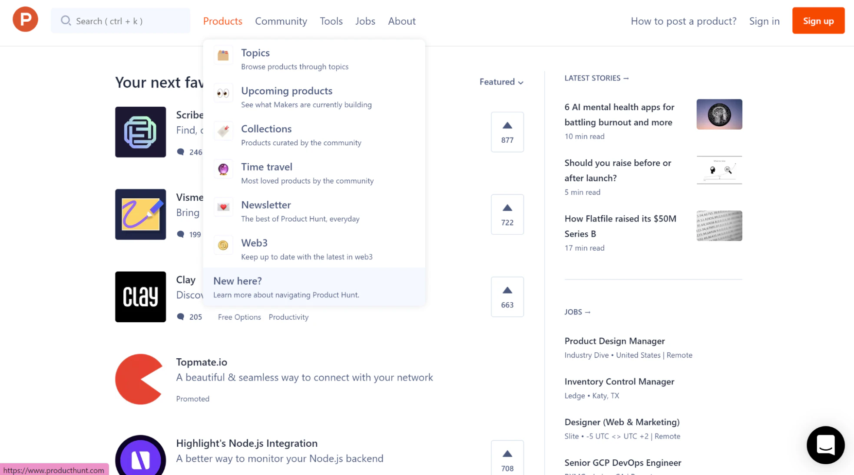854x475 pixels.
Task: Open the chat support widget
Action: 825,445
